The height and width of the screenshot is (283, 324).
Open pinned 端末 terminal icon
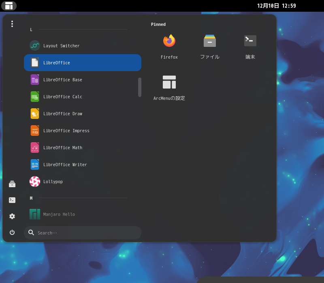(250, 41)
